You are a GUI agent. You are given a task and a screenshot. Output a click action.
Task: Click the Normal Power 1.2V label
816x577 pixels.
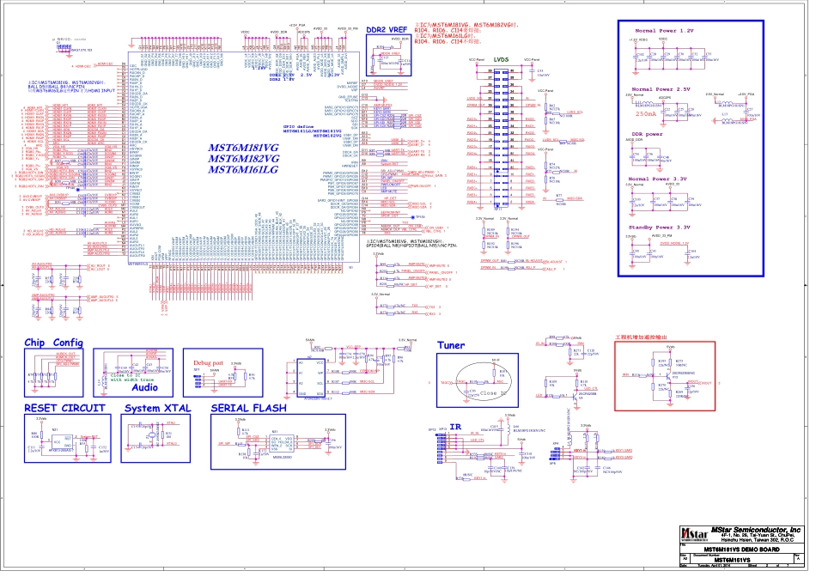click(662, 30)
